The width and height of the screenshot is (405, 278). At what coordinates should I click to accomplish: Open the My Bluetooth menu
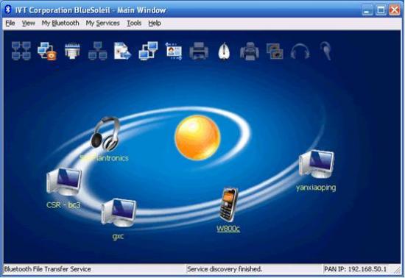coord(60,24)
